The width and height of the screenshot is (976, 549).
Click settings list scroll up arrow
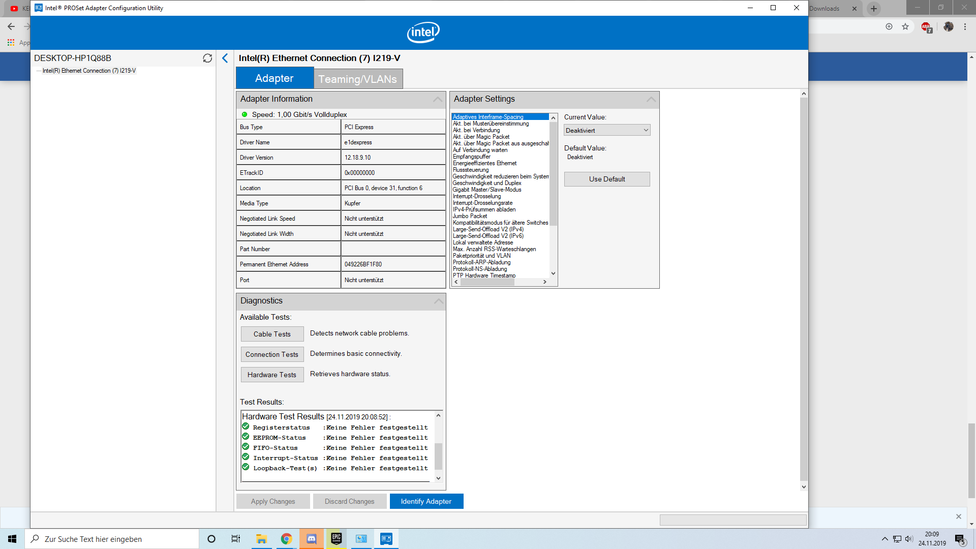554,117
